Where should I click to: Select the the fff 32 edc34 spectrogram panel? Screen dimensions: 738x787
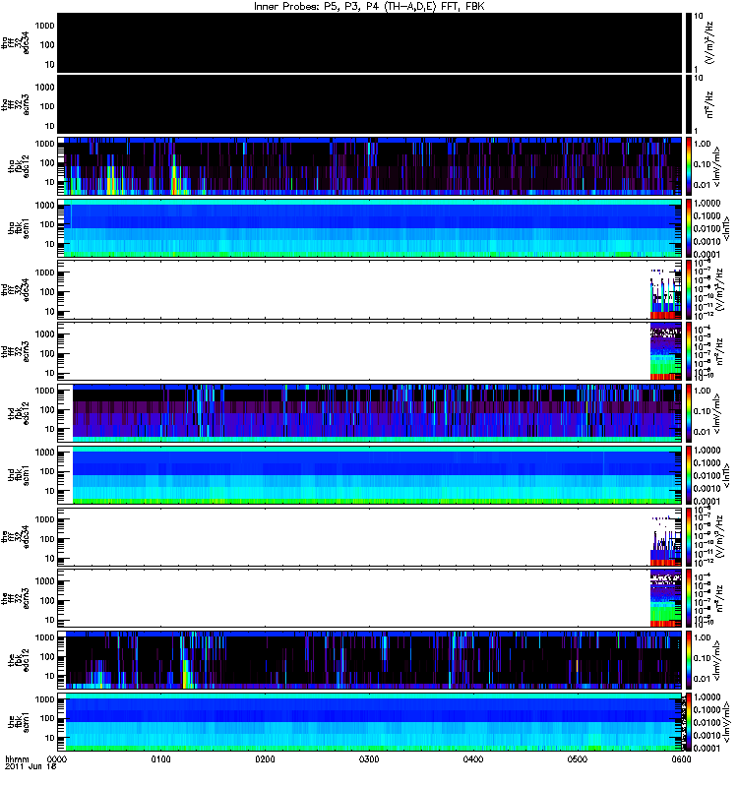click(369, 536)
